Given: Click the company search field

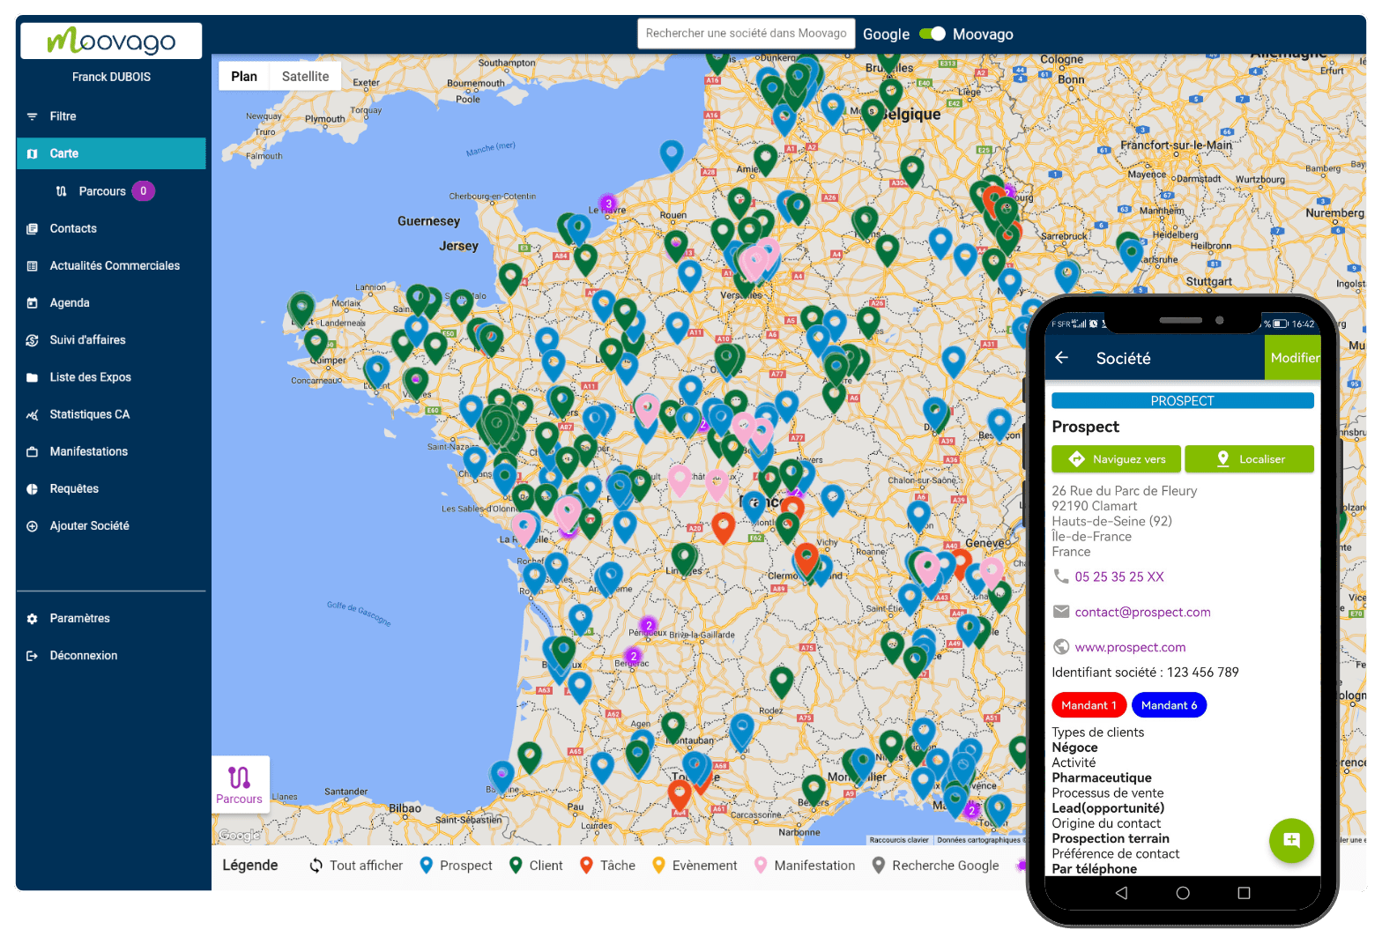Looking at the screenshot, I should (747, 33).
